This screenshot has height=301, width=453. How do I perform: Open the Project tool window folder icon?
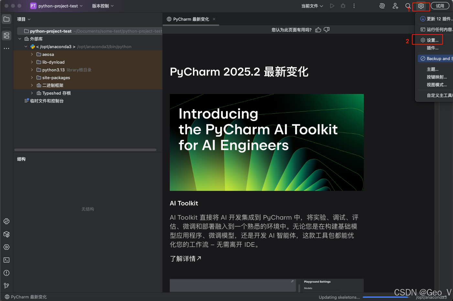pos(6,19)
